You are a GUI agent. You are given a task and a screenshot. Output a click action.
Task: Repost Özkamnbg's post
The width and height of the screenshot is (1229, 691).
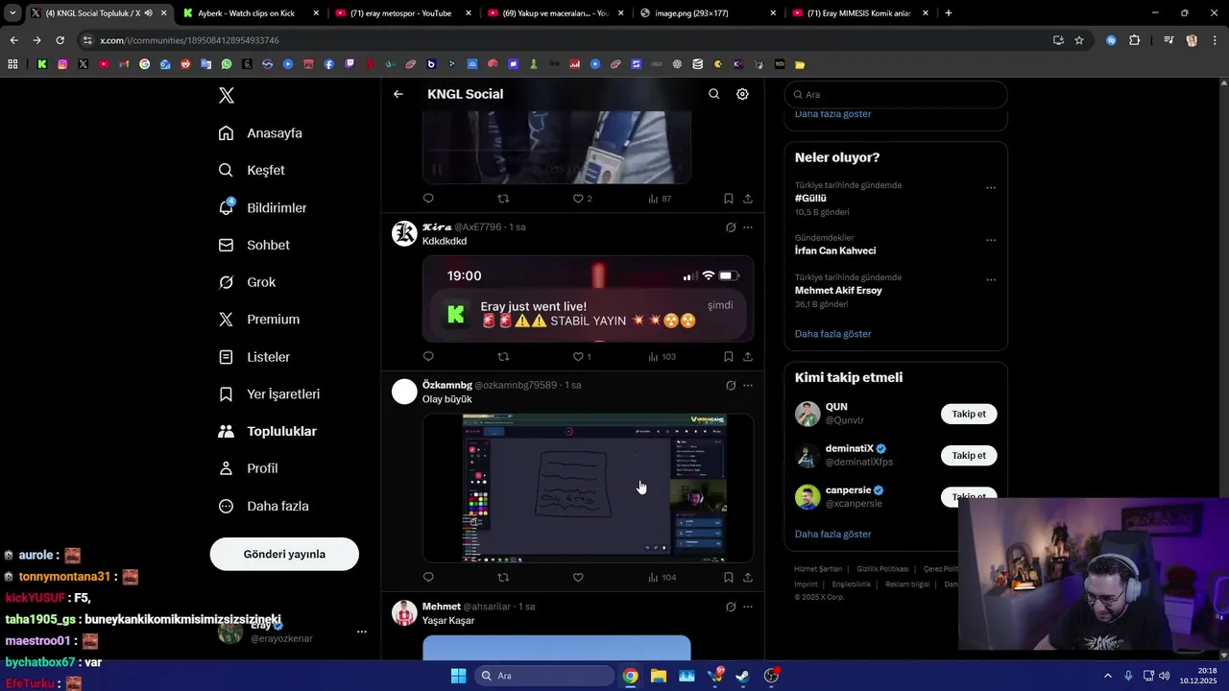click(503, 577)
